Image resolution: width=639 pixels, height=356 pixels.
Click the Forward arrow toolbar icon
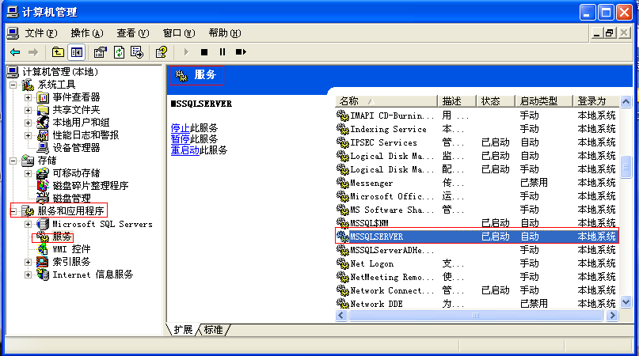[33, 52]
